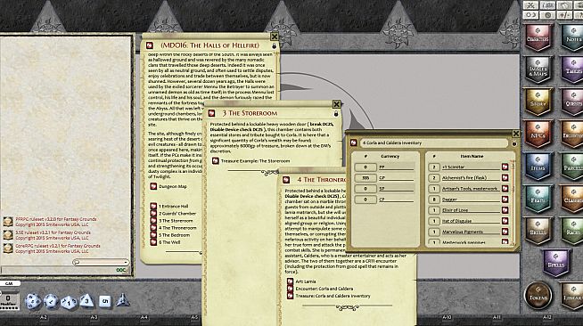Open the Art: Lamia link
The image size is (583, 326).
click(x=305, y=281)
